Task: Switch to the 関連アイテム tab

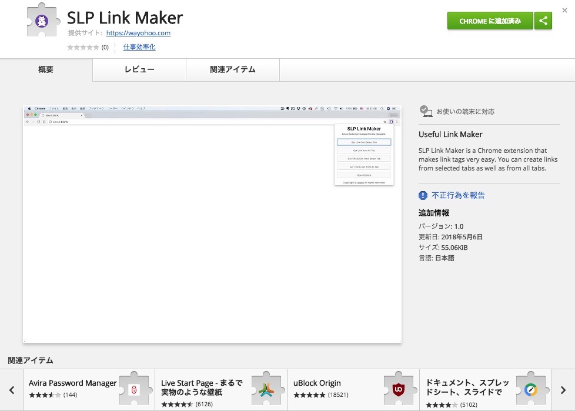Action: 232,69
